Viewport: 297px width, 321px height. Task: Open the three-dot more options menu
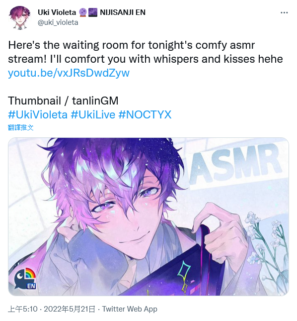coord(284,13)
